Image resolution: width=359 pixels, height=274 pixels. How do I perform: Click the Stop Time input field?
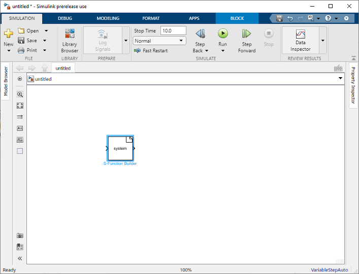tap(173, 30)
